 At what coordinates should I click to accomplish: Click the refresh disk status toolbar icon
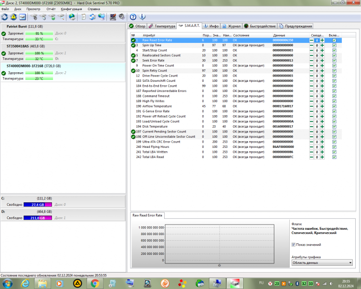[5, 17]
